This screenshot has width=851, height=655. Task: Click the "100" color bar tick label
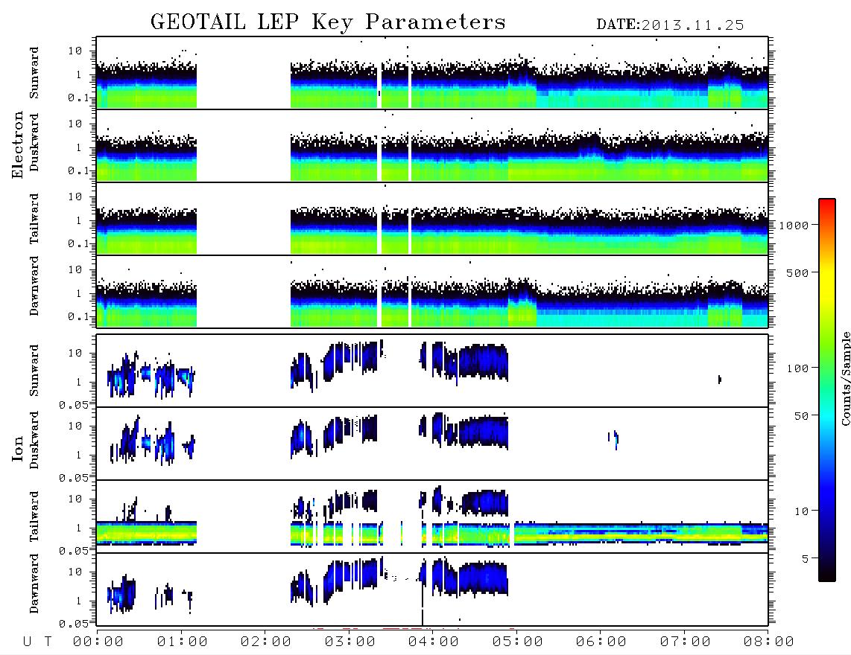click(797, 368)
